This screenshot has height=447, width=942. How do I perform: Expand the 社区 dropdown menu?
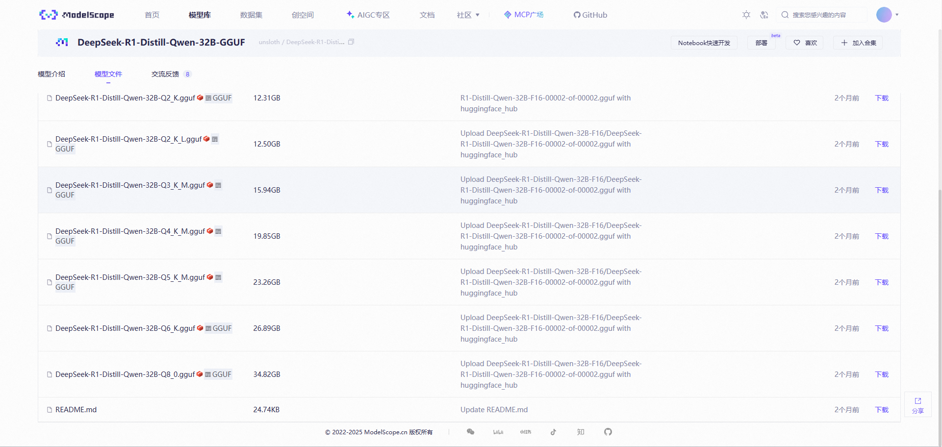[468, 15]
